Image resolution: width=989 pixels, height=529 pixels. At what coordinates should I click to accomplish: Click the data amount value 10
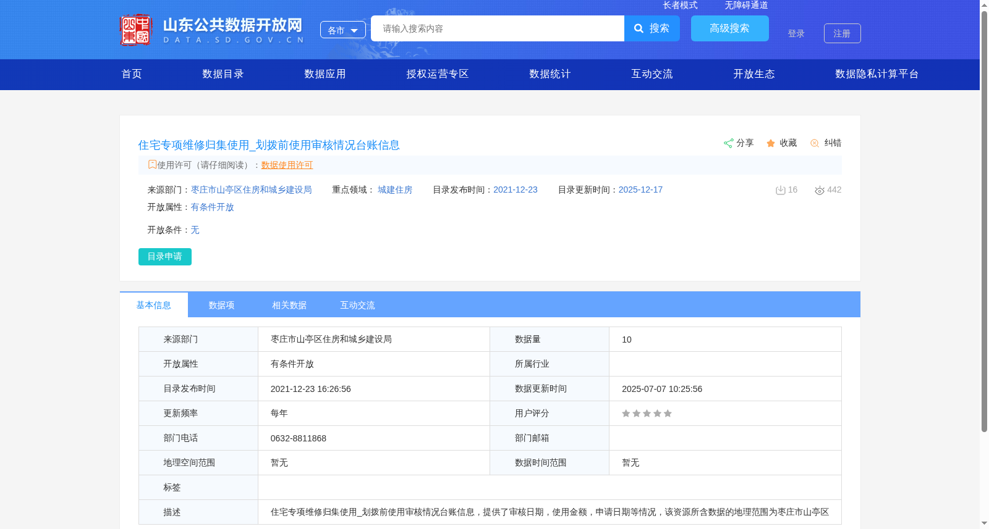coord(627,339)
